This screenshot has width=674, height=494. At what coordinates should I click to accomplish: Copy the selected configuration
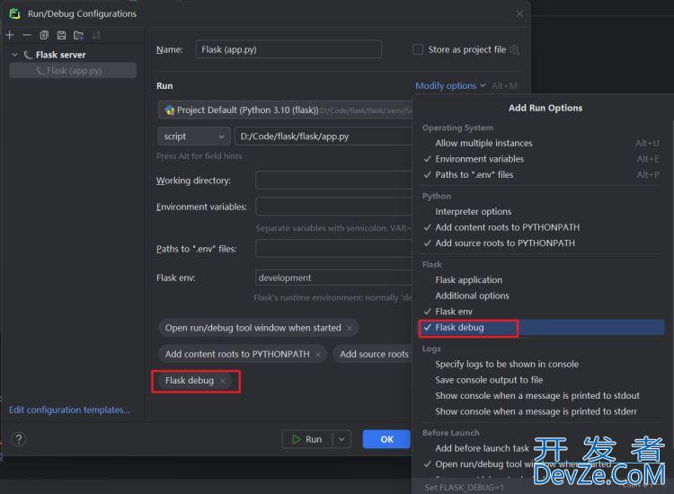[x=44, y=35]
